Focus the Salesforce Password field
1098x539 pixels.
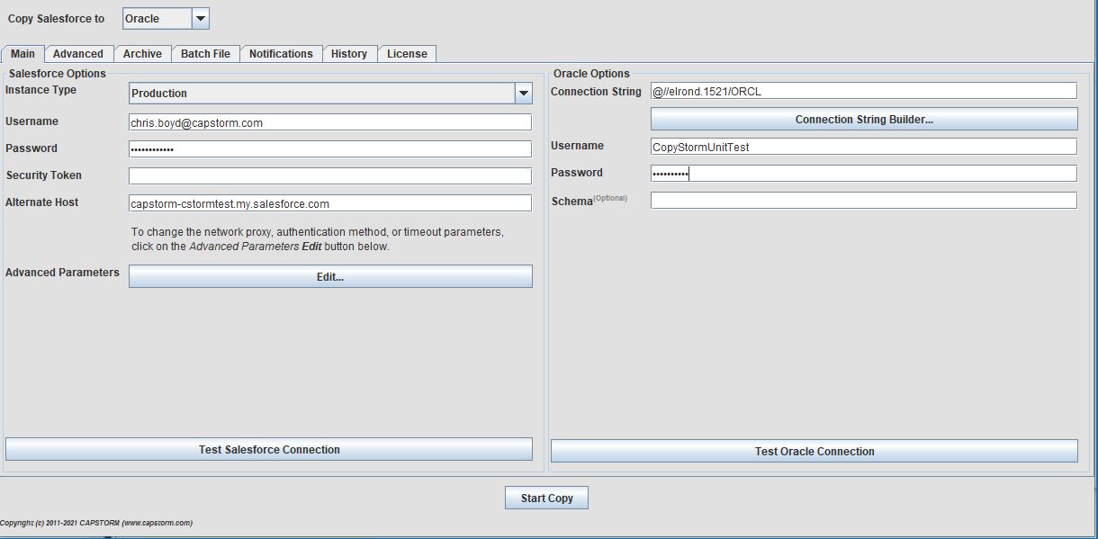pyautogui.click(x=330, y=149)
